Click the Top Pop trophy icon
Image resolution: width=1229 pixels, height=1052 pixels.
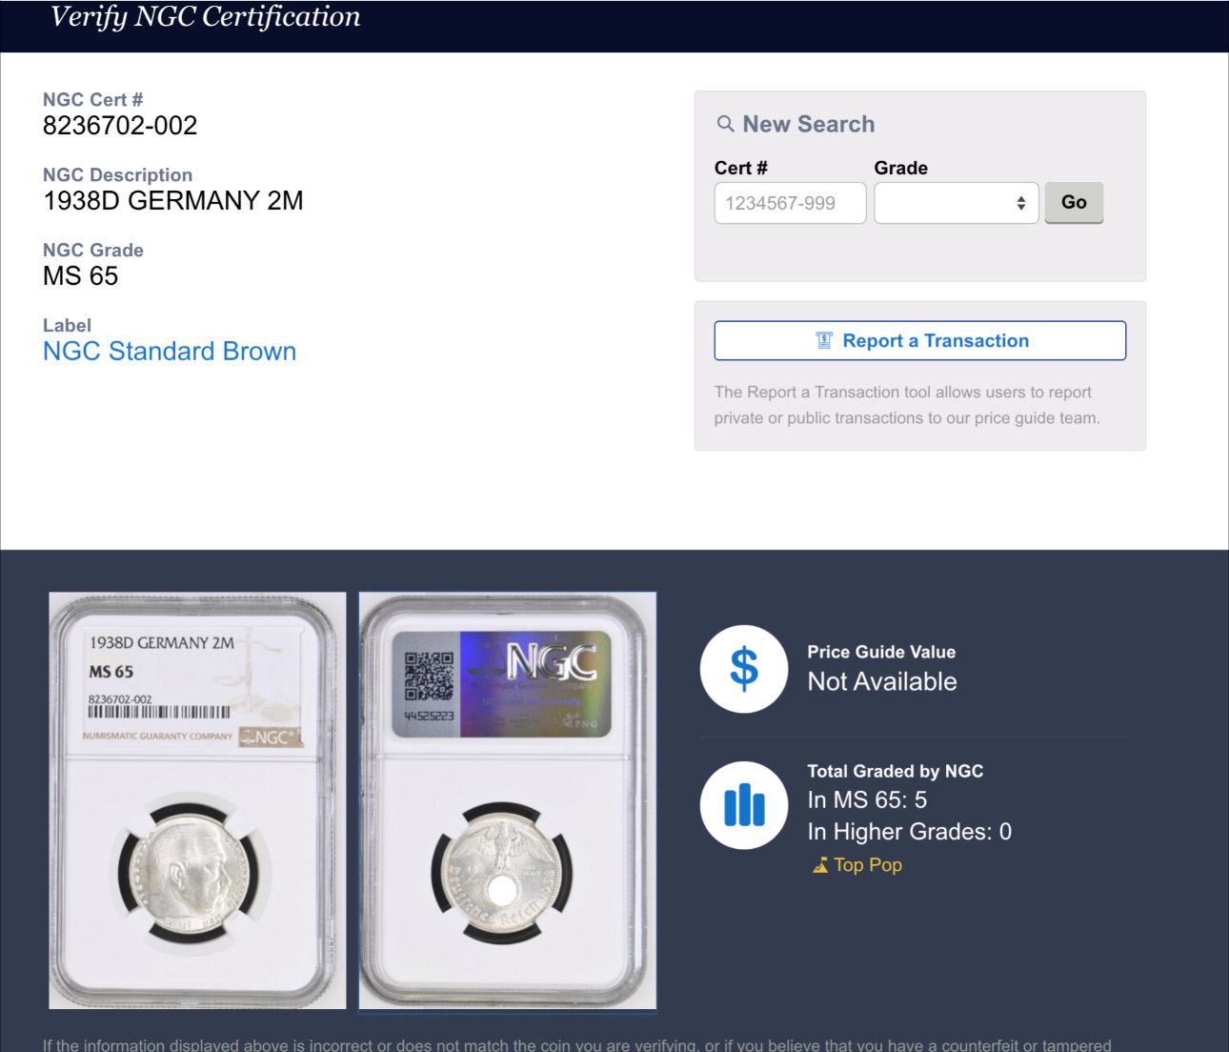pyautogui.click(x=820, y=865)
